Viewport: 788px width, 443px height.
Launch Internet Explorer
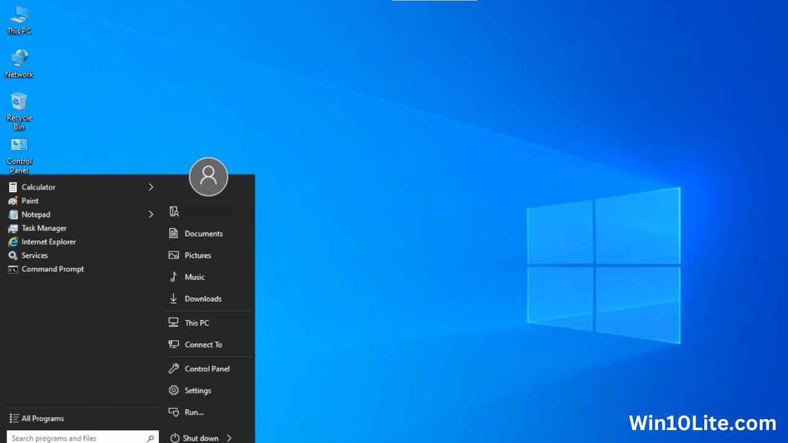[x=49, y=242]
